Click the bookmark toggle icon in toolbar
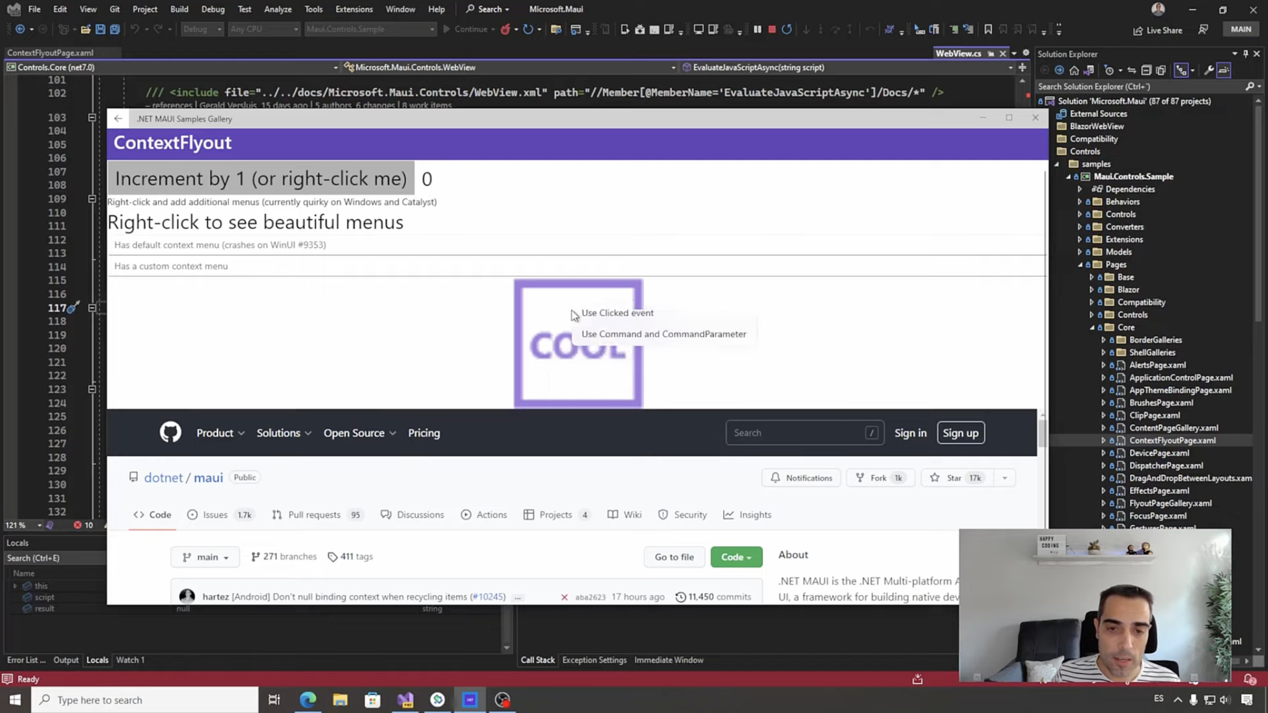This screenshot has width=1268, height=713. click(x=988, y=29)
